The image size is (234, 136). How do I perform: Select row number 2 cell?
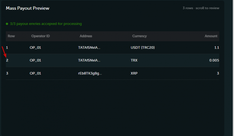pyautogui.click(x=7, y=60)
